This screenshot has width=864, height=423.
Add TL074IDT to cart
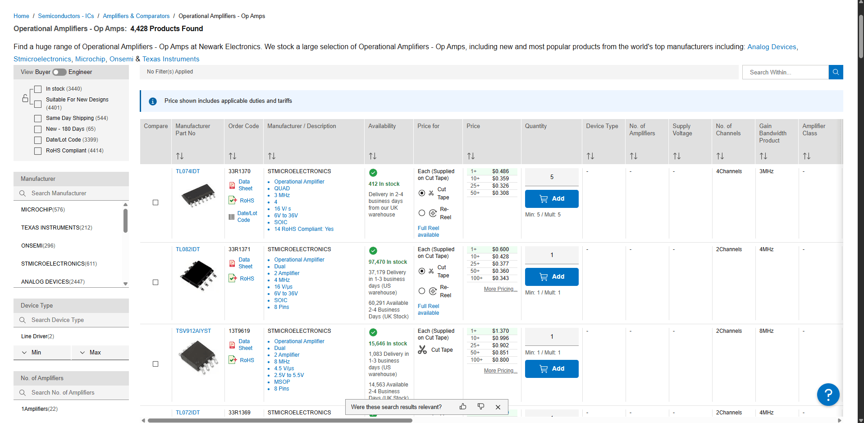point(552,199)
